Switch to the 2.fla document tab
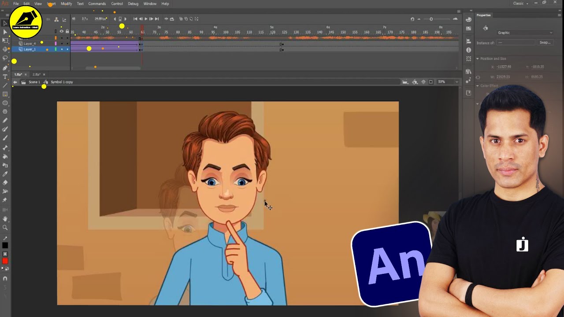Screen dimensions: 564x317 (x=36, y=74)
